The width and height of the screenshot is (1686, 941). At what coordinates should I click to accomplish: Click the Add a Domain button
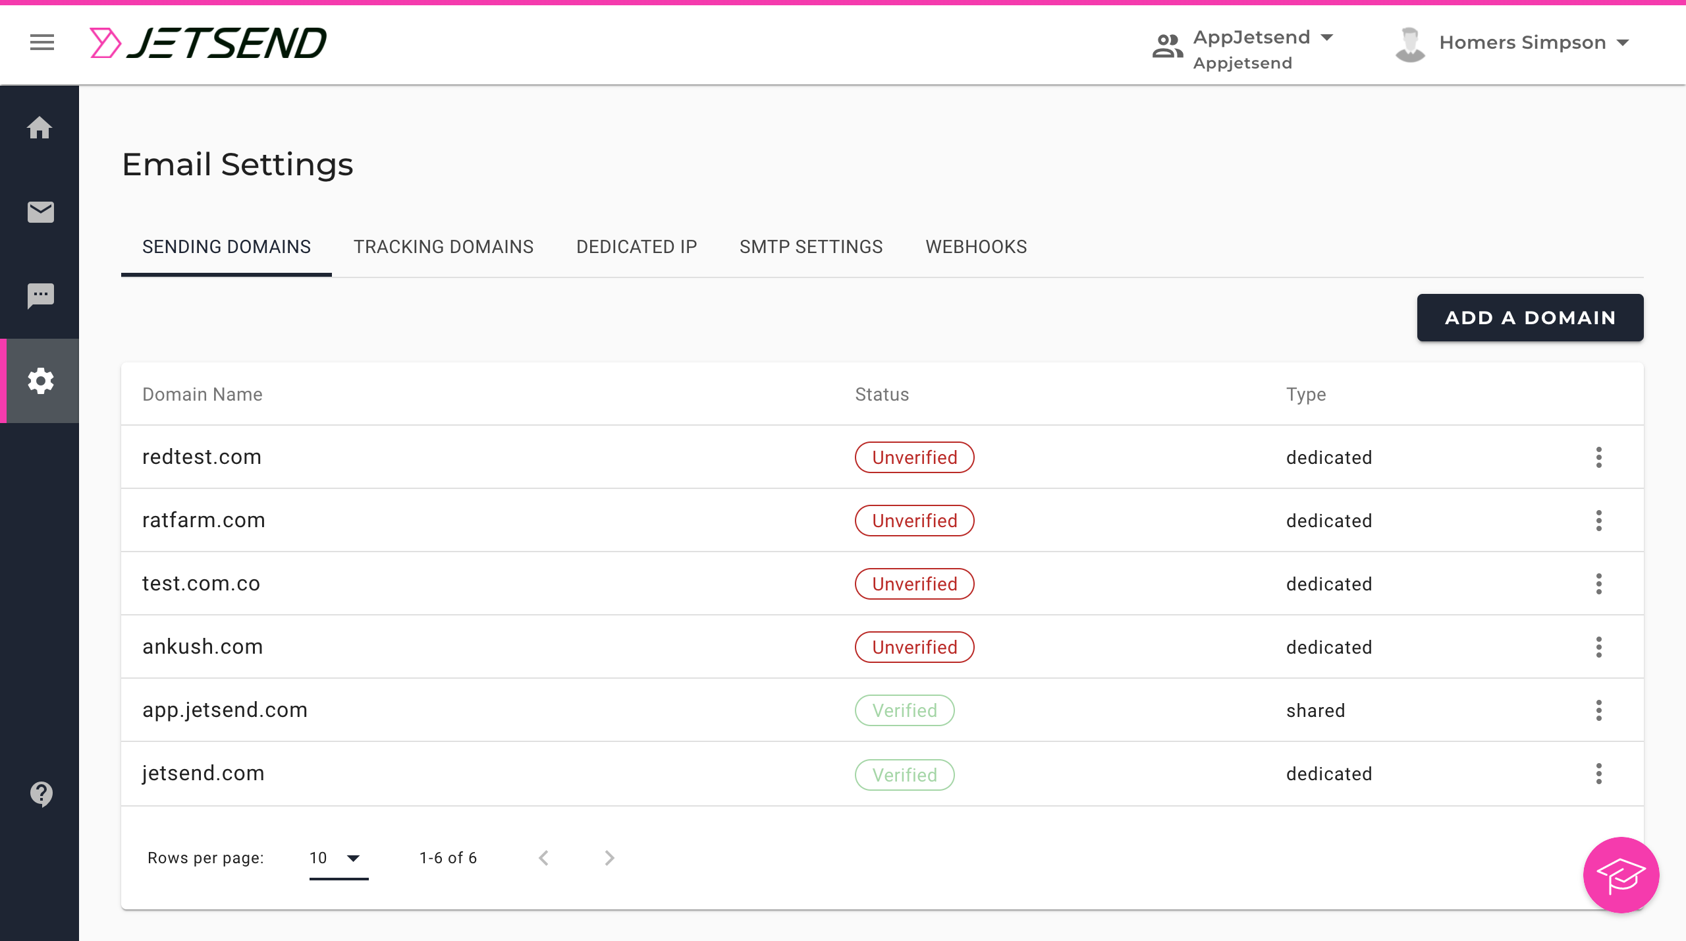(1529, 318)
